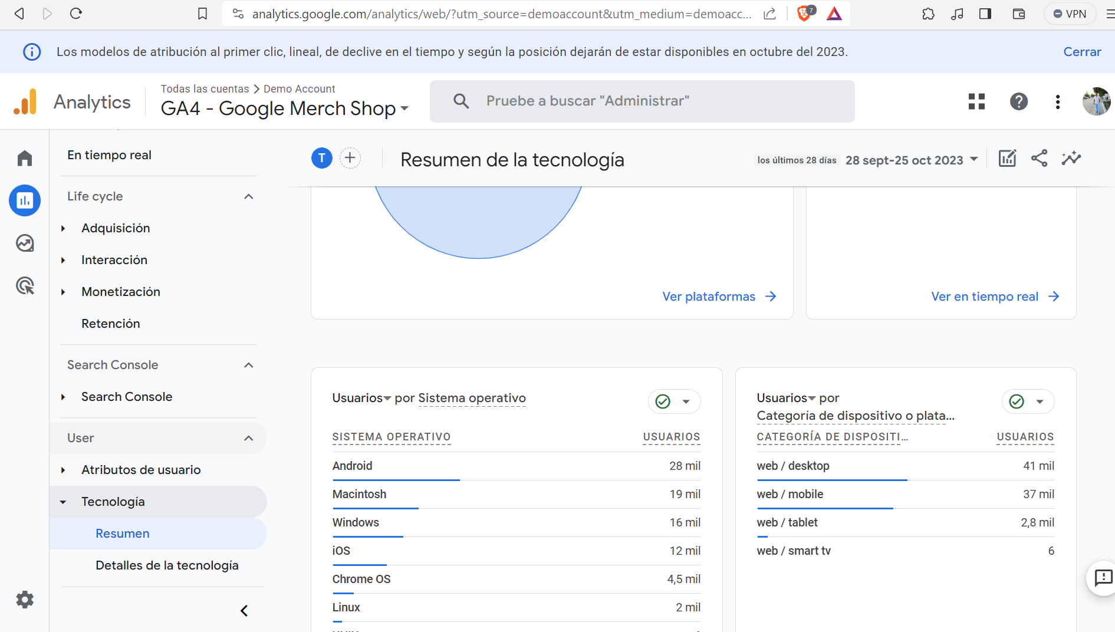Open Brave Rewards triangle icon
This screenshot has height=632, width=1115.
(834, 14)
